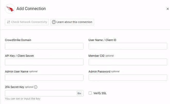Click the Verify SSL label text
This screenshot has height=104, width=170.
point(100,93)
